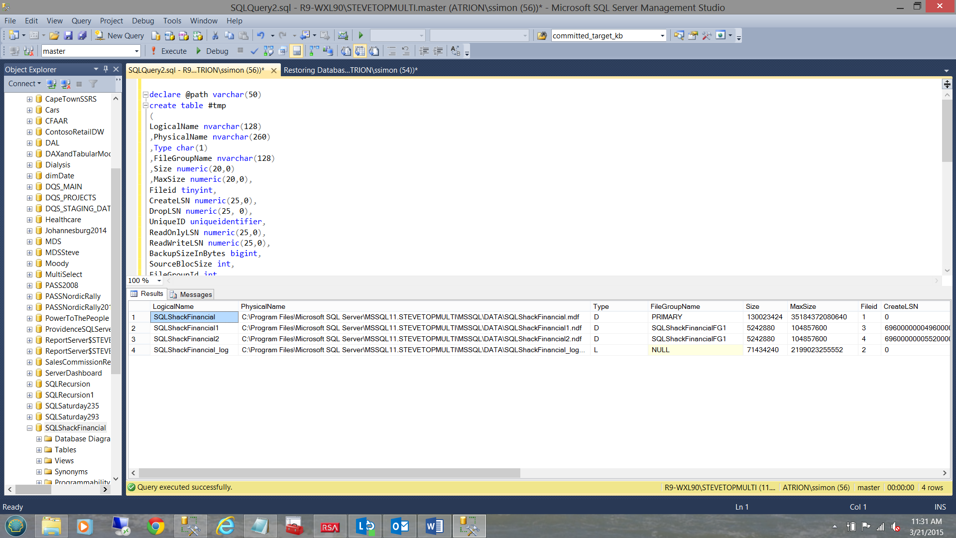Switch to the Messages tab

[191, 294]
